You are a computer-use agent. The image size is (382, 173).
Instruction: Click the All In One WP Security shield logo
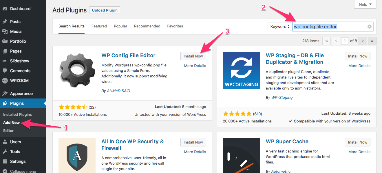coord(77,155)
